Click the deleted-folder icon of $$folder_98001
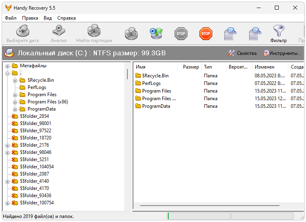This screenshot has width=306, height=222. coord(15,123)
